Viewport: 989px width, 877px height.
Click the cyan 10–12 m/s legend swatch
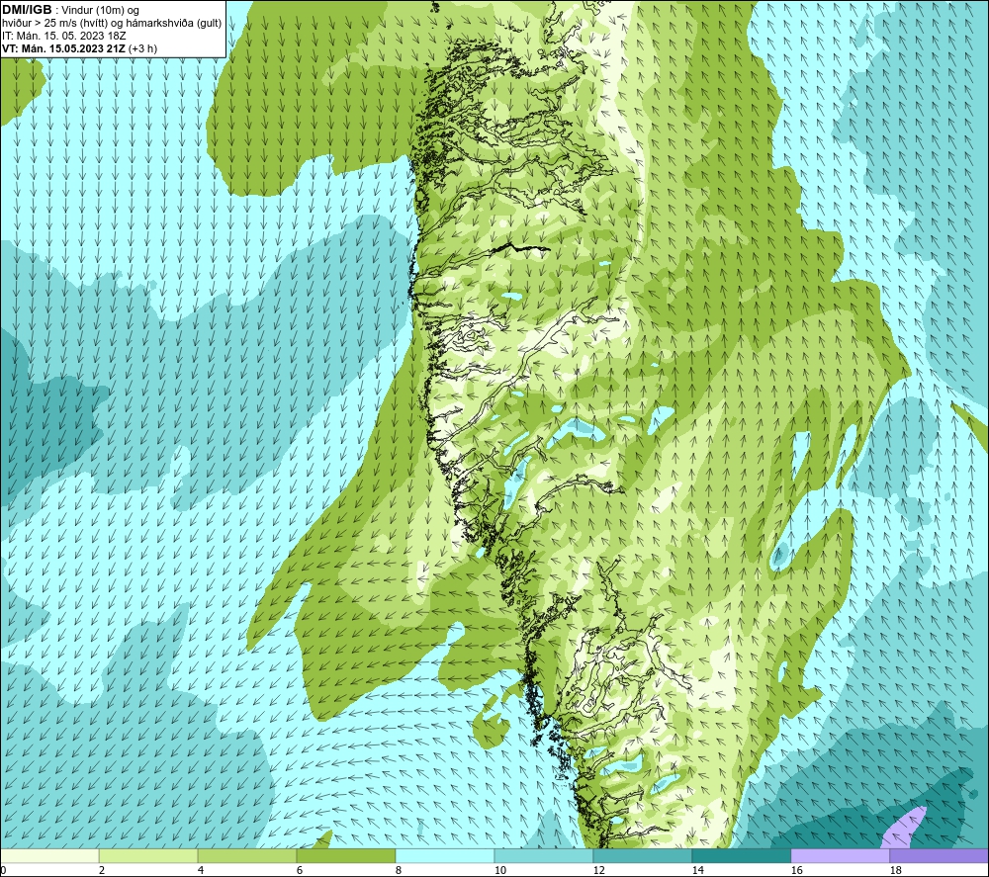(x=544, y=855)
